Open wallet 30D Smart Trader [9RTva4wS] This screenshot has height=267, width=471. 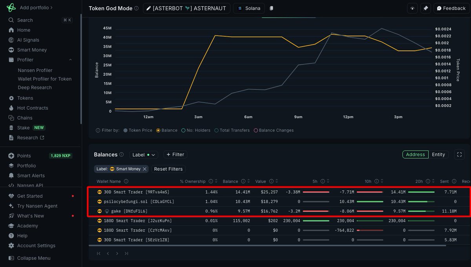(136, 192)
